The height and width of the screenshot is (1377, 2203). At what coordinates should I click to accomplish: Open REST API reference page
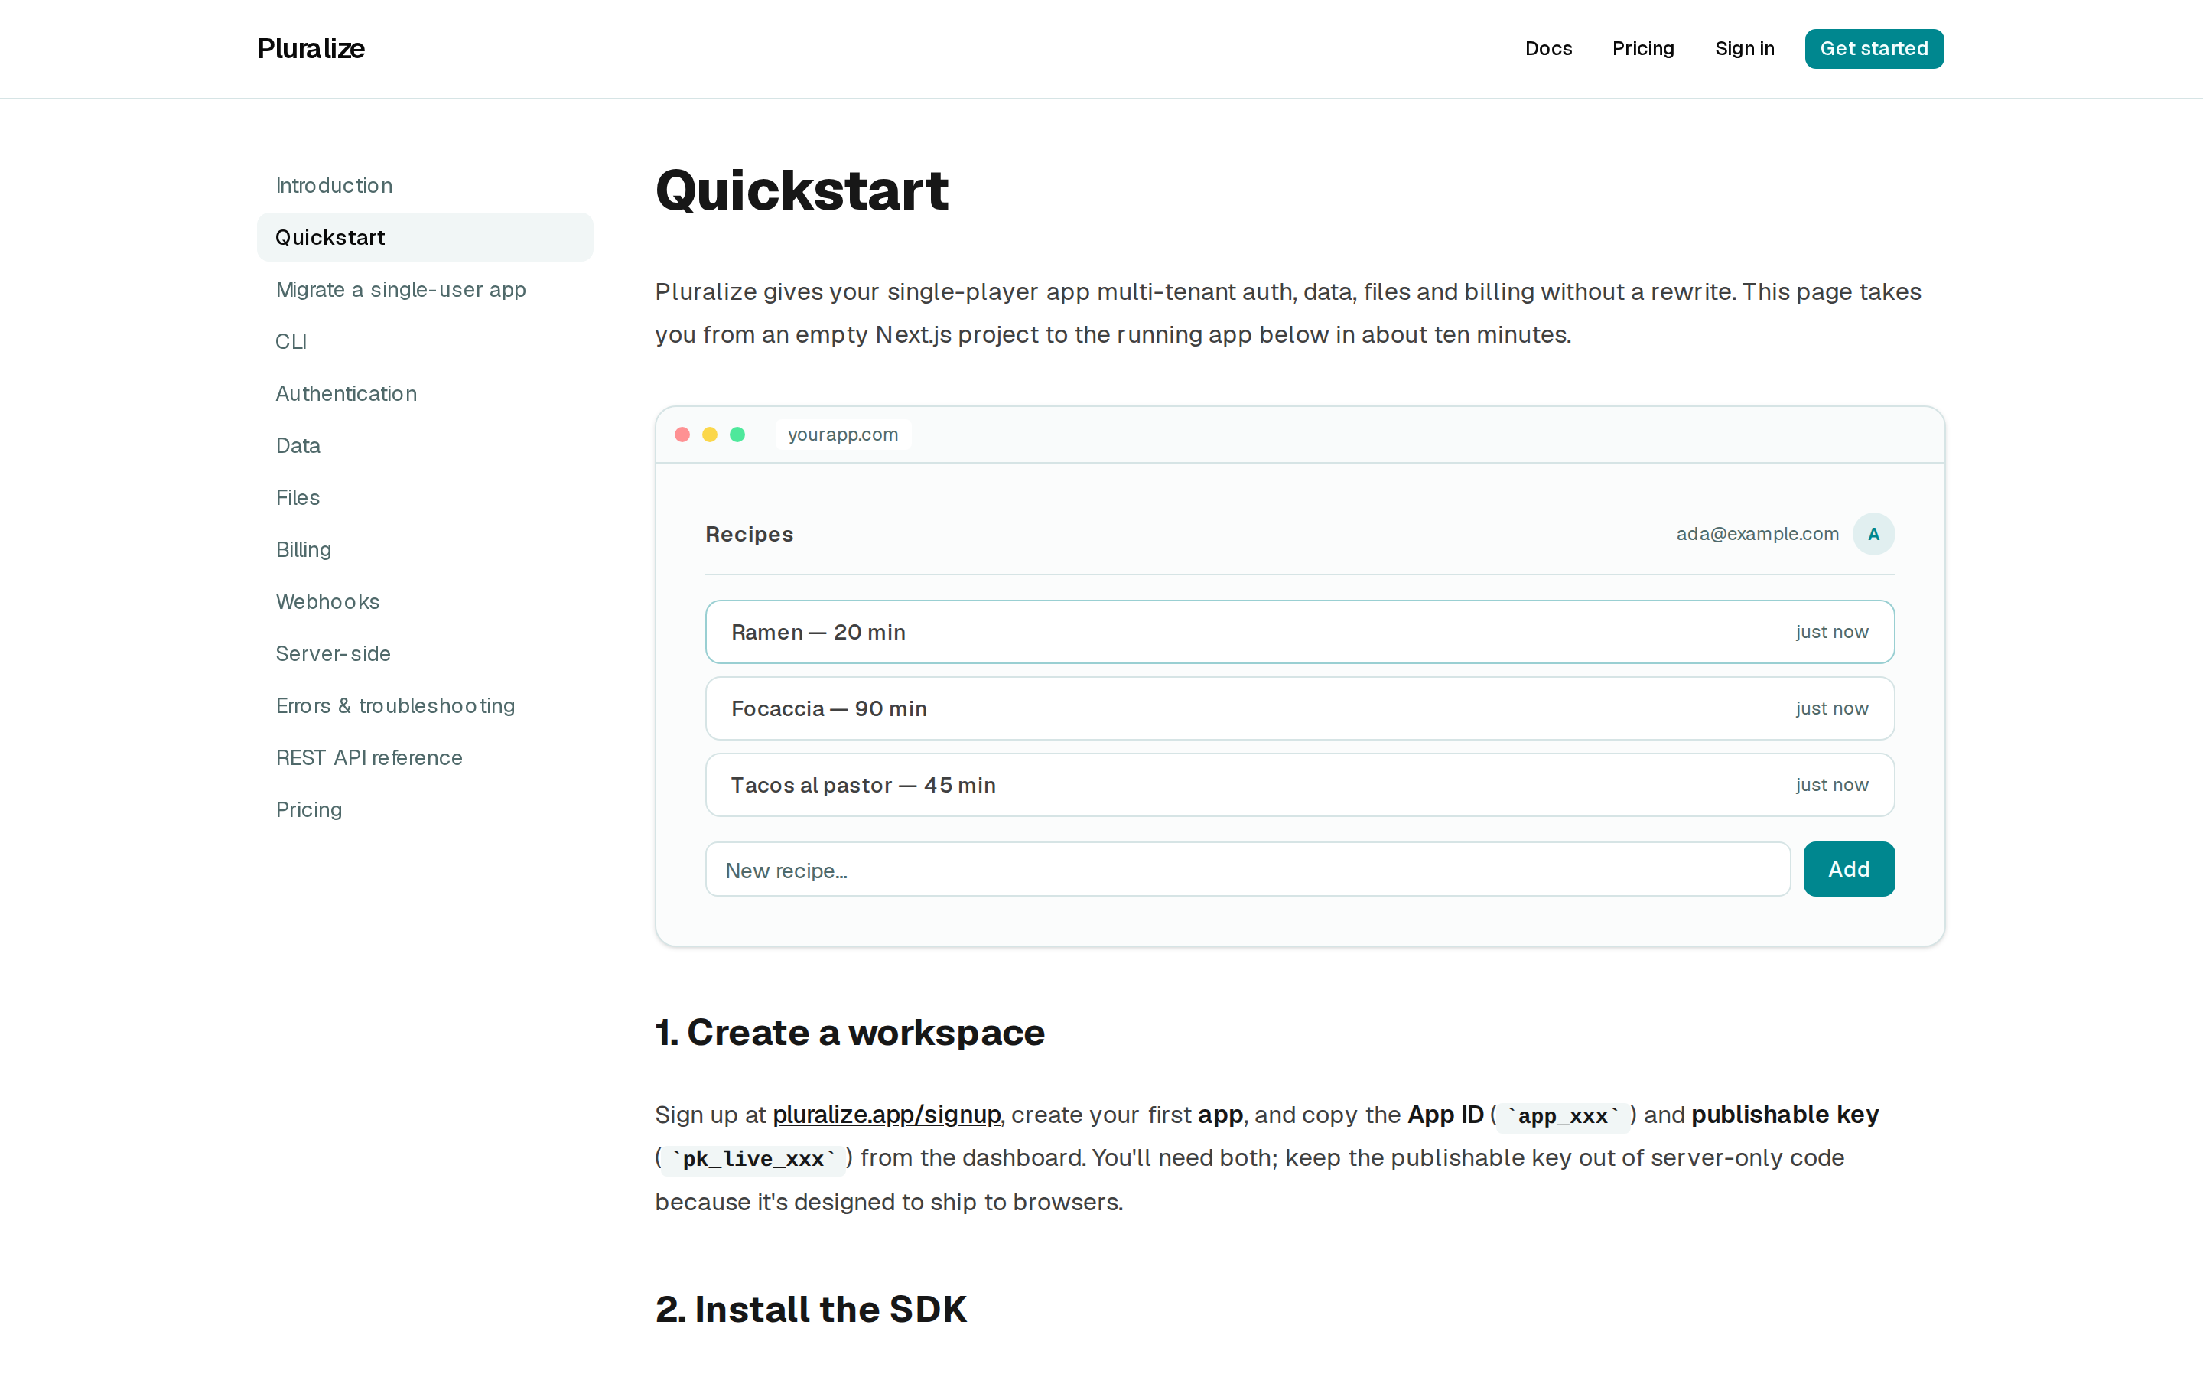[x=425, y=756]
